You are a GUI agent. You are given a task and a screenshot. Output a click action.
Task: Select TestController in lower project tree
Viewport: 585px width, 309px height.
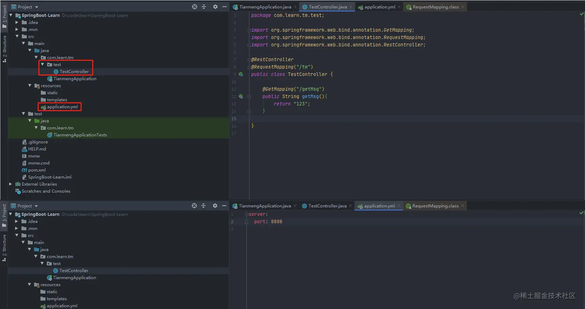(x=74, y=271)
